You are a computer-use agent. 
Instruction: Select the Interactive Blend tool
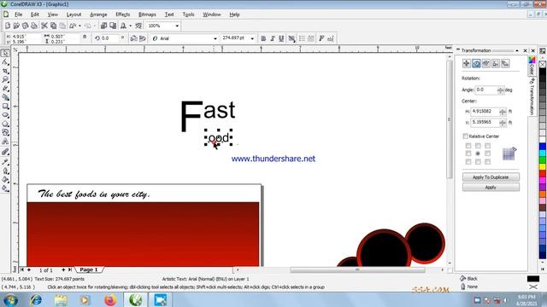tap(5, 152)
